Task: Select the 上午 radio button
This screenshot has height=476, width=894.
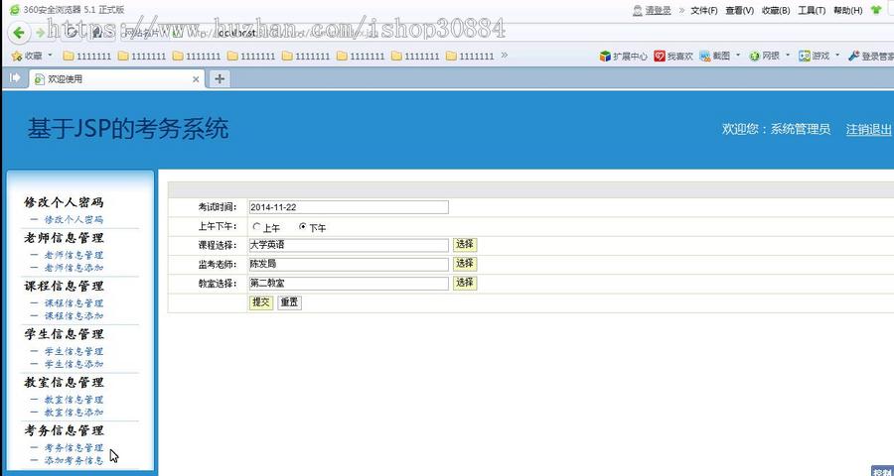Action: pyautogui.click(x=256, y=227)
